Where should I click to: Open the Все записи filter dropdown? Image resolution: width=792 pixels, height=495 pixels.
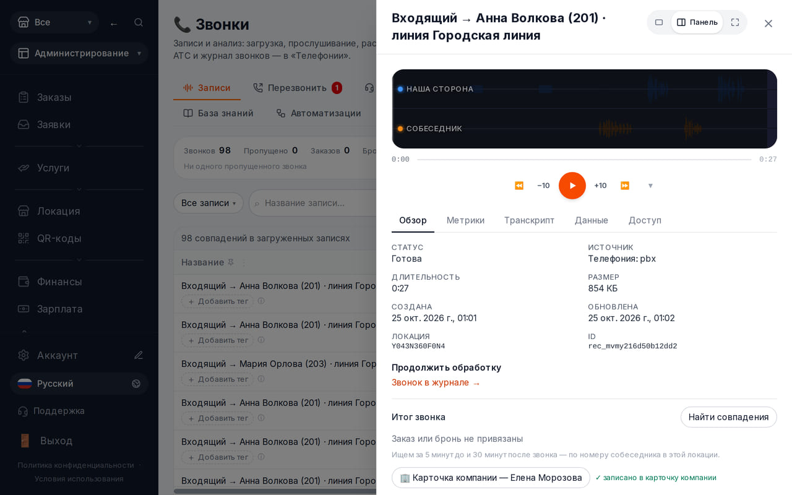[x=209, y=203]
